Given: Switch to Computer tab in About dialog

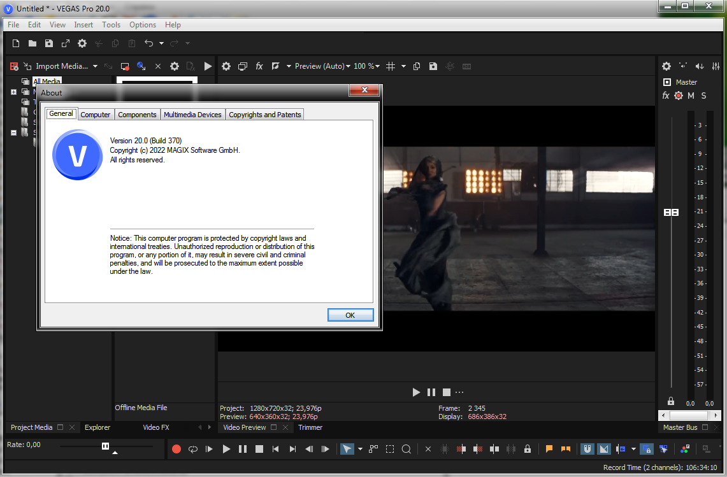Looking at the screenshot, I should click(x=95, y=115).
